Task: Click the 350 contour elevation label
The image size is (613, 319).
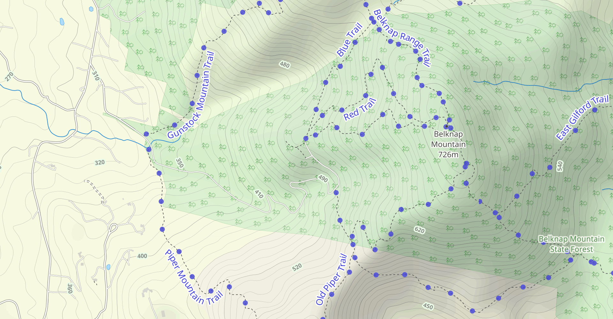Action: (x=179, y=163)
